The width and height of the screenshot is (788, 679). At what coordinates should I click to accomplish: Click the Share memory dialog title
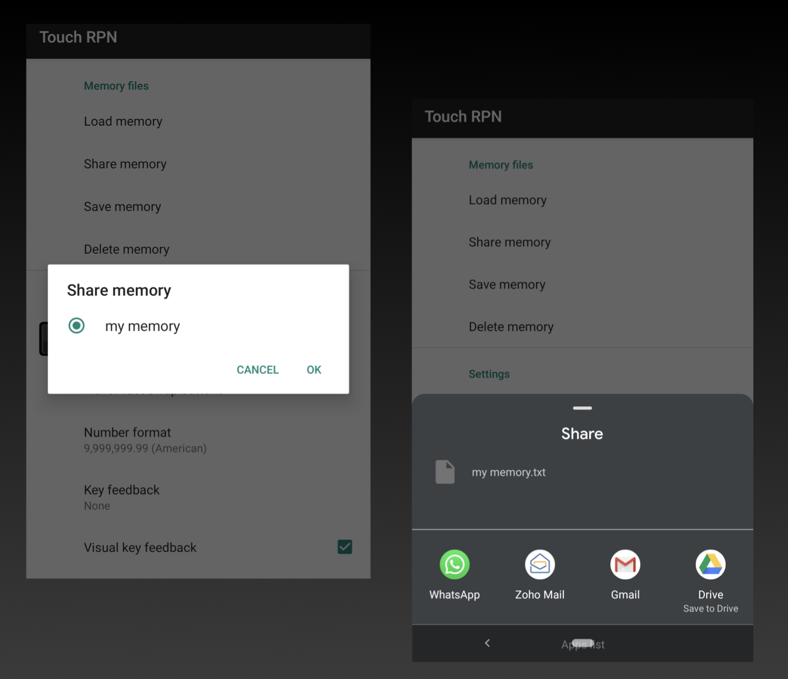point(119,290)
